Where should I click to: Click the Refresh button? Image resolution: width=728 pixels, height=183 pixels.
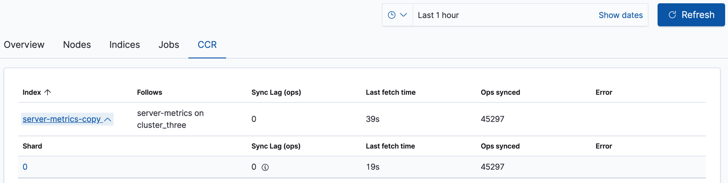691,15
